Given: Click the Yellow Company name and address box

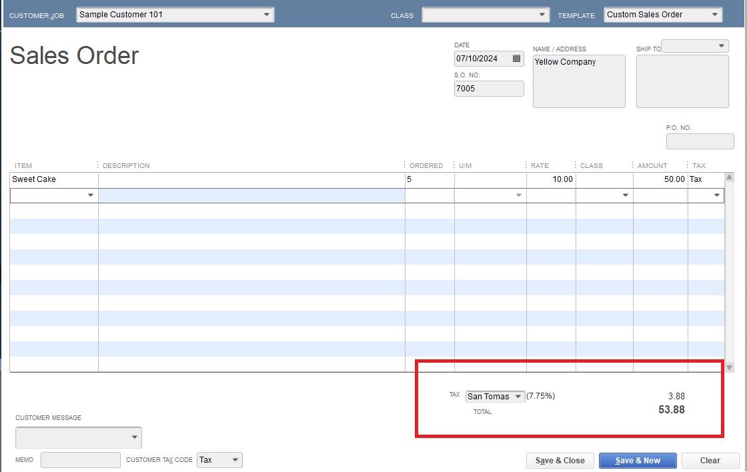Looking at the screenshot, I should coord(578,81).
